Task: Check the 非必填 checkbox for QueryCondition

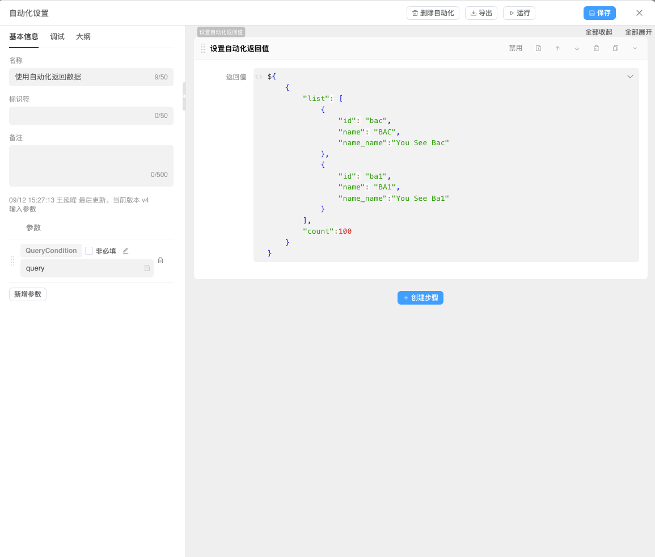Action: [88, 250]
